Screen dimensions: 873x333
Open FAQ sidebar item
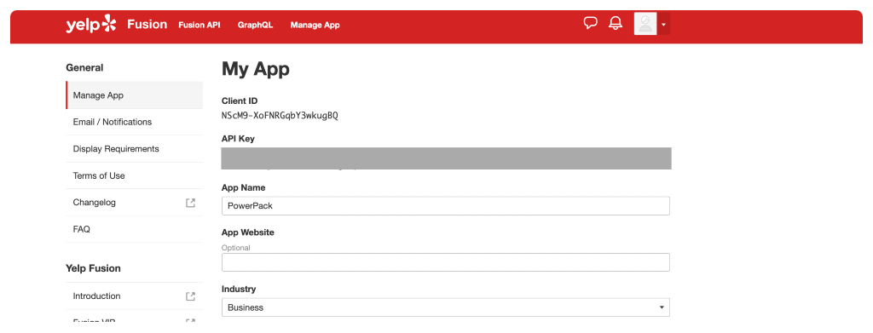click(x=134, y=229)
